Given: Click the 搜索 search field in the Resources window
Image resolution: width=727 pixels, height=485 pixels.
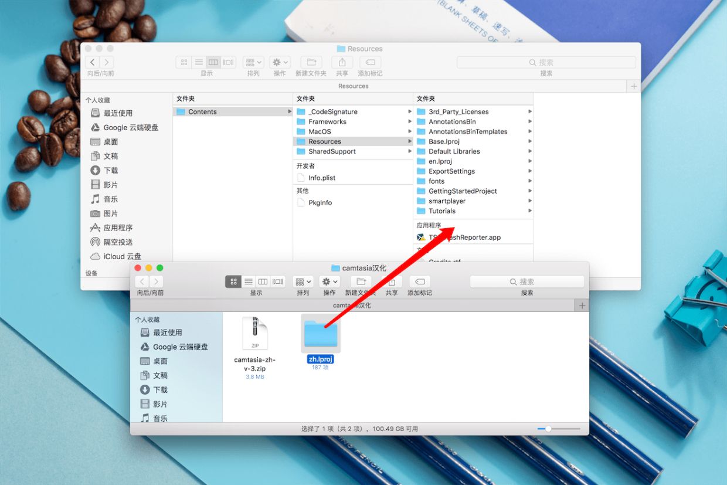Looking at the screenshot, I should (x=546, y=62).
